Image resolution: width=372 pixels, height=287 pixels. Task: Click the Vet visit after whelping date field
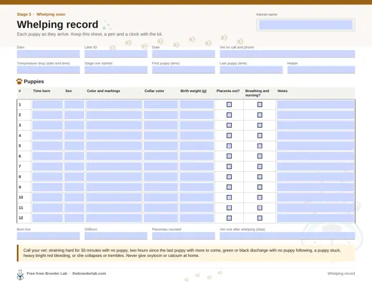(x=288, y=236)
